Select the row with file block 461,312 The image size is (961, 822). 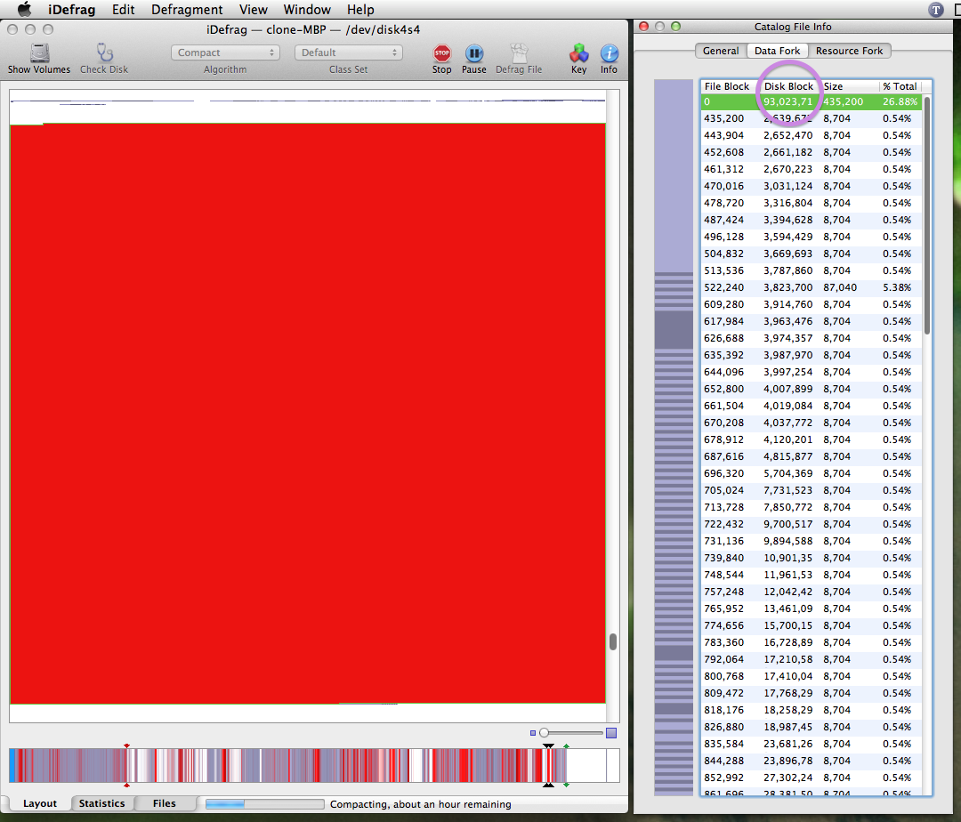click(x=812, y=169)
